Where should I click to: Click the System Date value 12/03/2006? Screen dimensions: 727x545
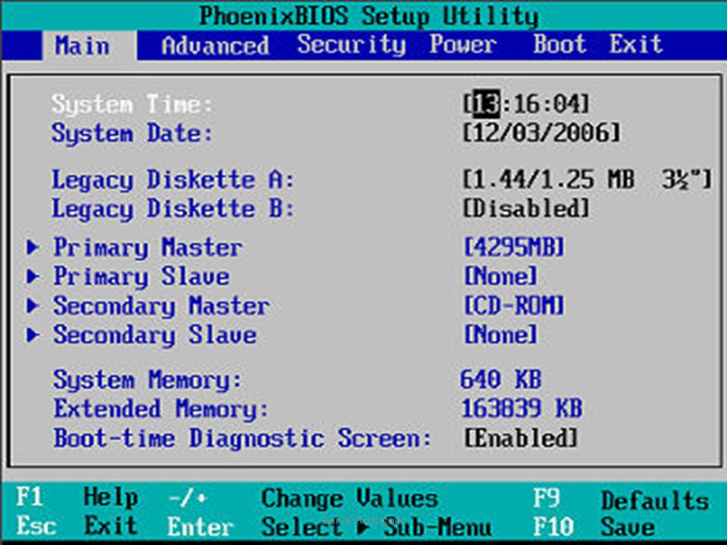click(541, 133)
